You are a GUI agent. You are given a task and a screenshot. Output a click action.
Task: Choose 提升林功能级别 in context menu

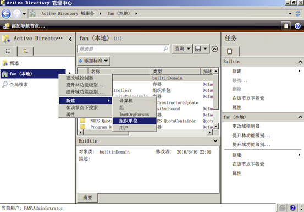(85, 85)
